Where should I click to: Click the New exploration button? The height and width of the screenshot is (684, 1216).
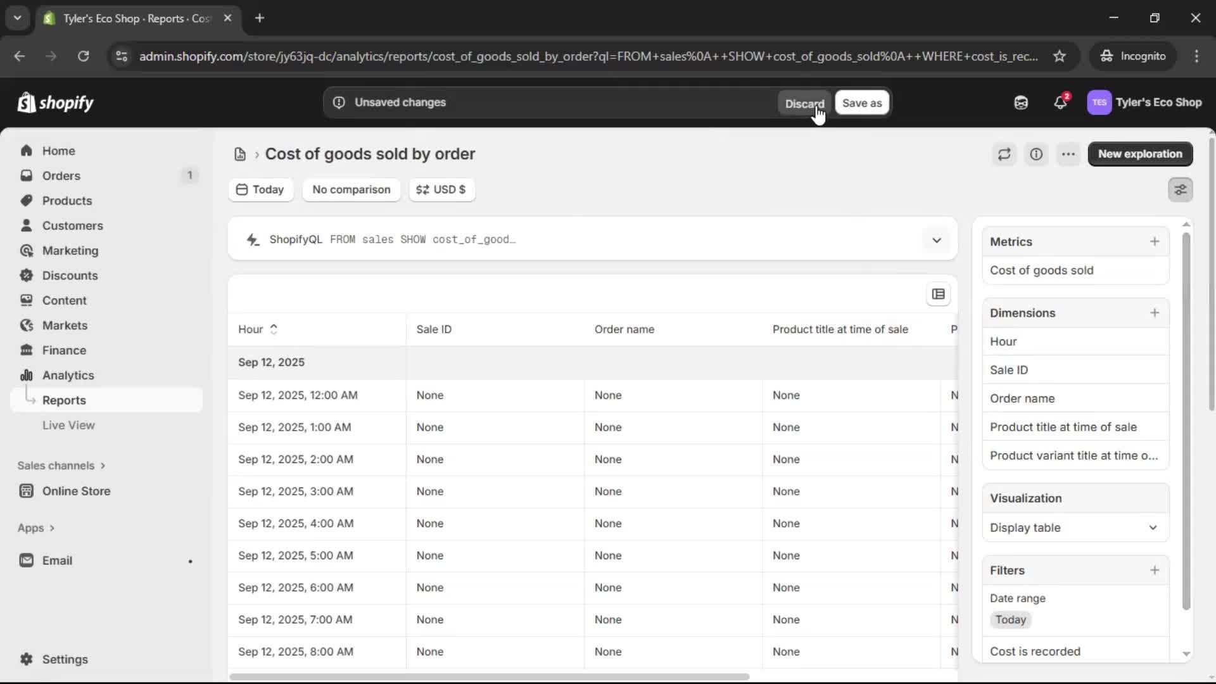tap(1139, 154)
